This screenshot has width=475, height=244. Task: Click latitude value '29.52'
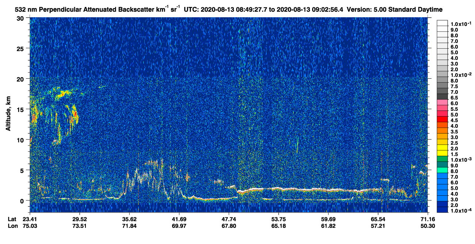click(x=80, y=219)
